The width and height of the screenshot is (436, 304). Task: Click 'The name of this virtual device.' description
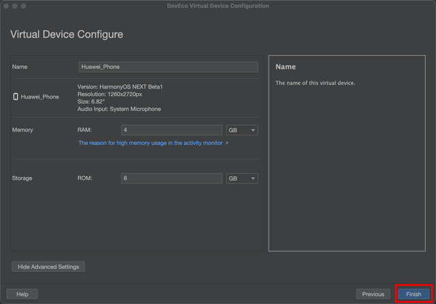pos(315,83)
